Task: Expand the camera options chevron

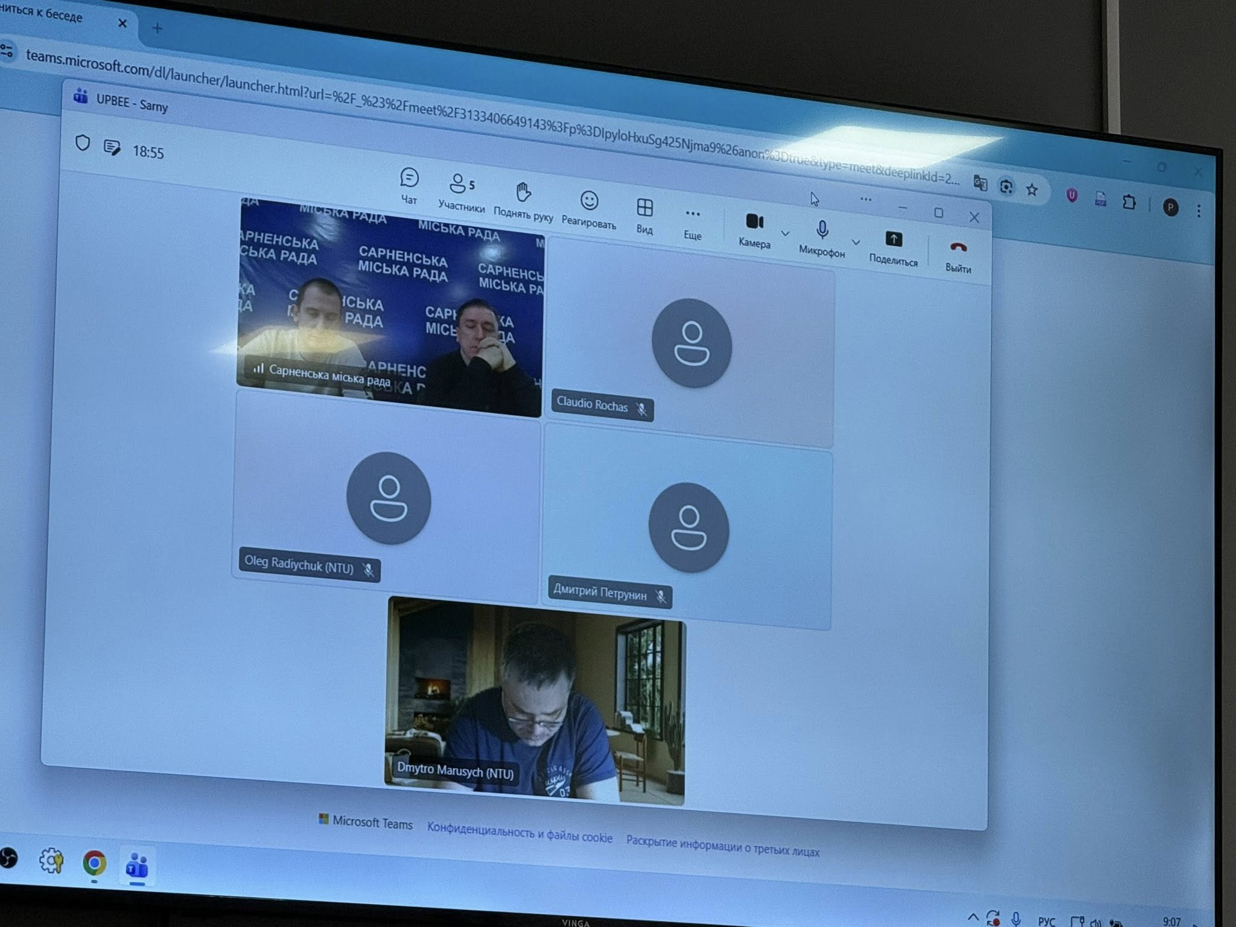Action: (x=785, y=234)
